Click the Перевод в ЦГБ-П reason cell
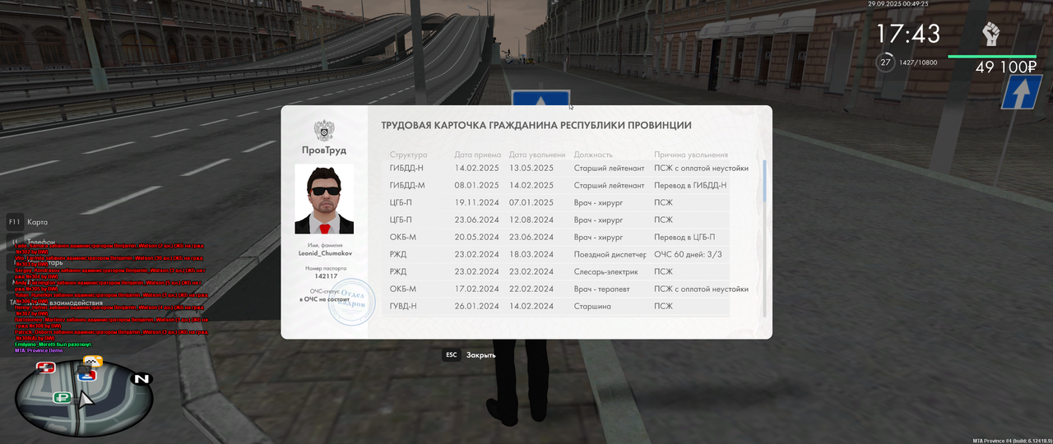Screen dimensions: 1053x444 (x=685, y=237)
